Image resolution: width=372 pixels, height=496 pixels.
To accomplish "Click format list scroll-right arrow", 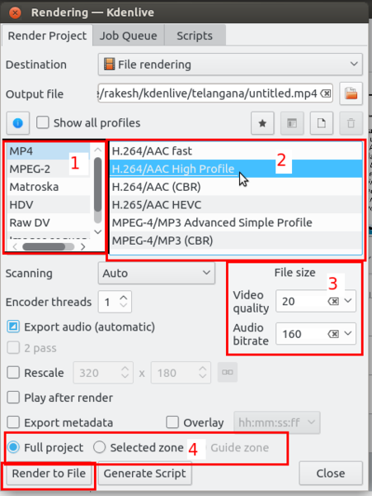I will pyautogui.click(x=83, y=246).
